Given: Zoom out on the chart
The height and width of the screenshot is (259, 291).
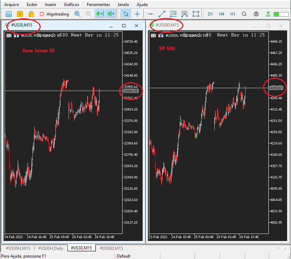Looking at the screenshot, I should (89, 14).
